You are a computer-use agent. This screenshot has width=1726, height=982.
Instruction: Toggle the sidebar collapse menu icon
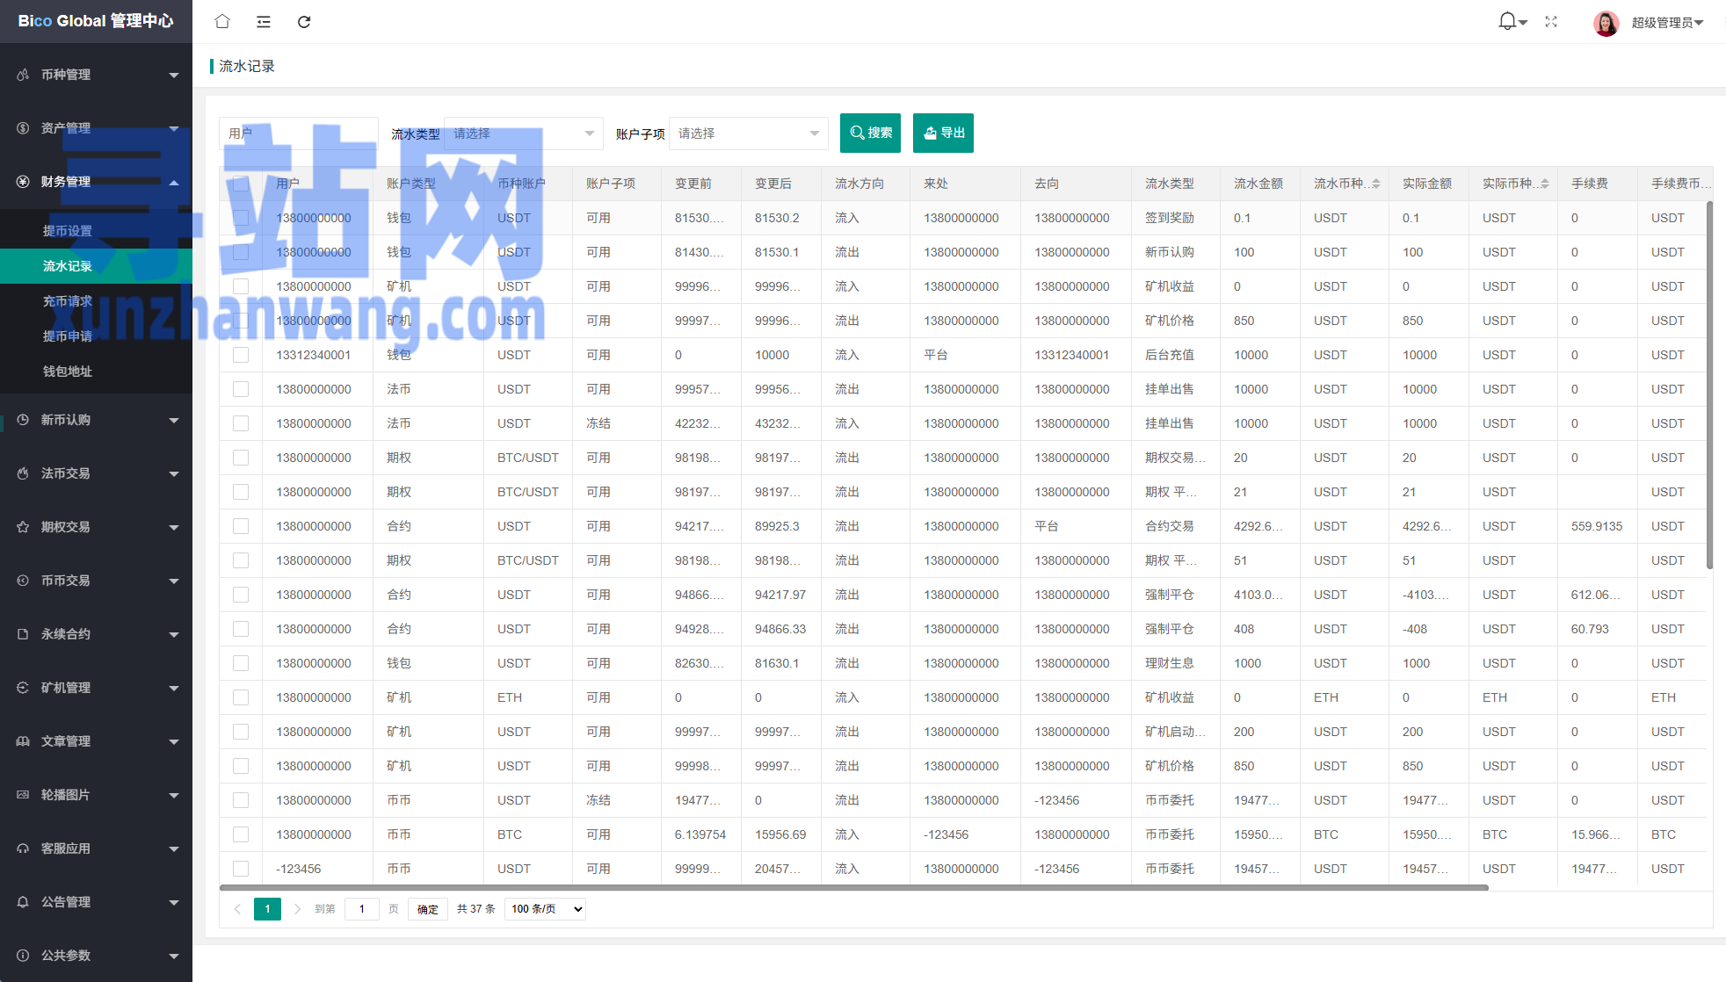[264, 21]
